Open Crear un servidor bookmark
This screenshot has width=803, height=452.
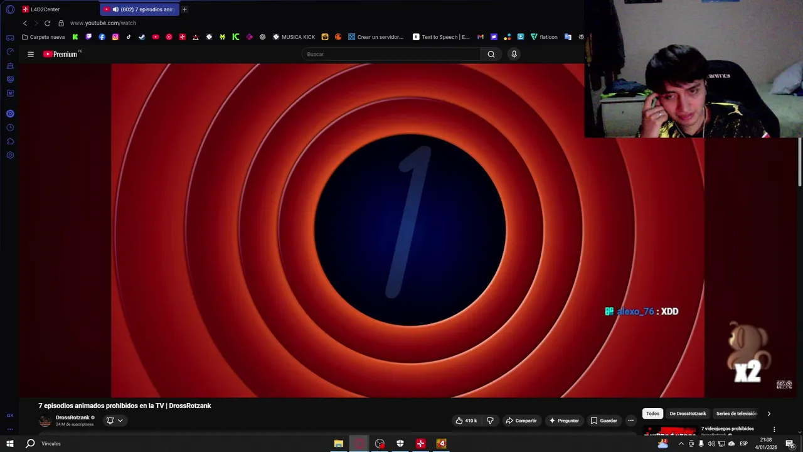[376, 37]
